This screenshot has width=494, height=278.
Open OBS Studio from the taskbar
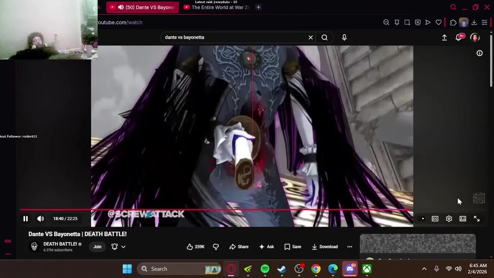[299, 269]
